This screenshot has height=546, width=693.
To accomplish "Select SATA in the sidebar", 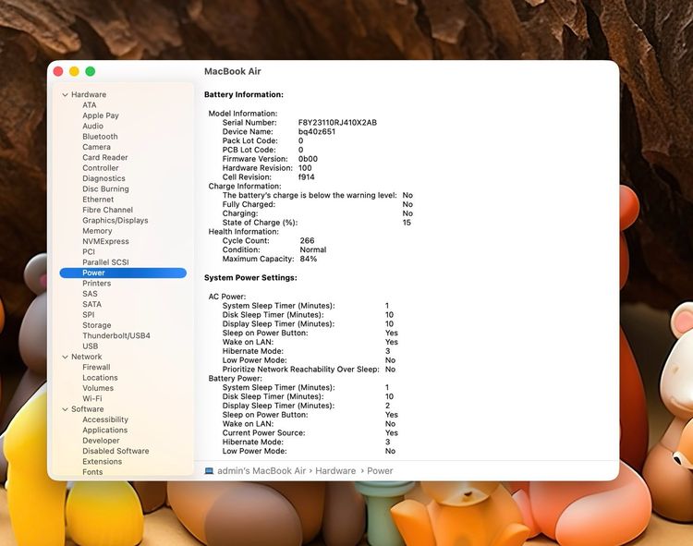I will coord(91,304).
